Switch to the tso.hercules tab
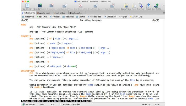The height and width of the screenshot is (106, 186). (77, 13)
